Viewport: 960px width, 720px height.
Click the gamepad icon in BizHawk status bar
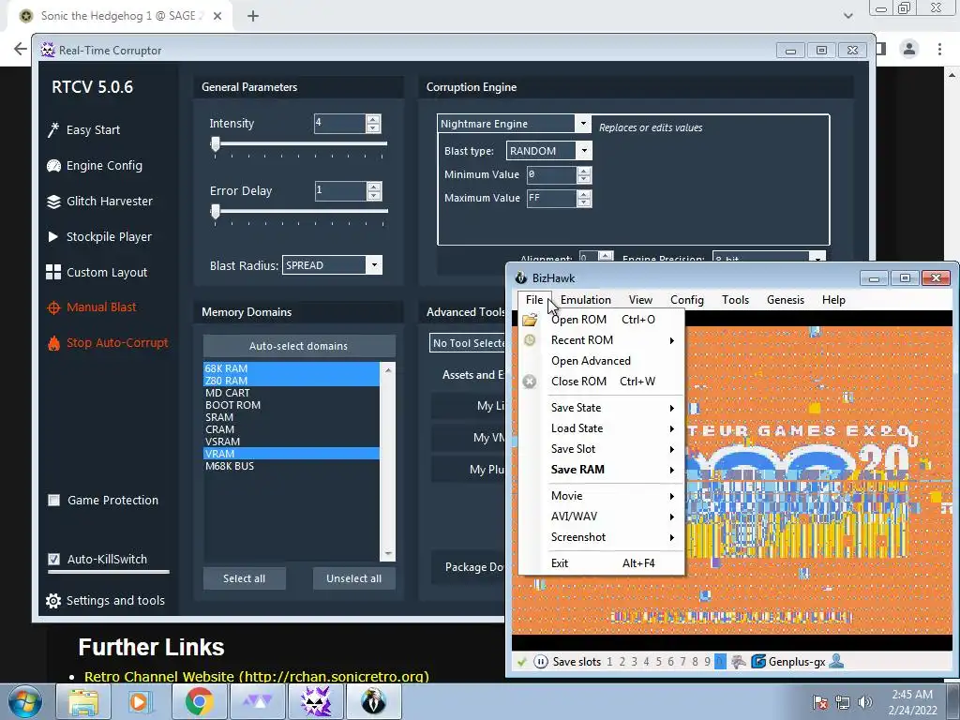click(739, 662)
